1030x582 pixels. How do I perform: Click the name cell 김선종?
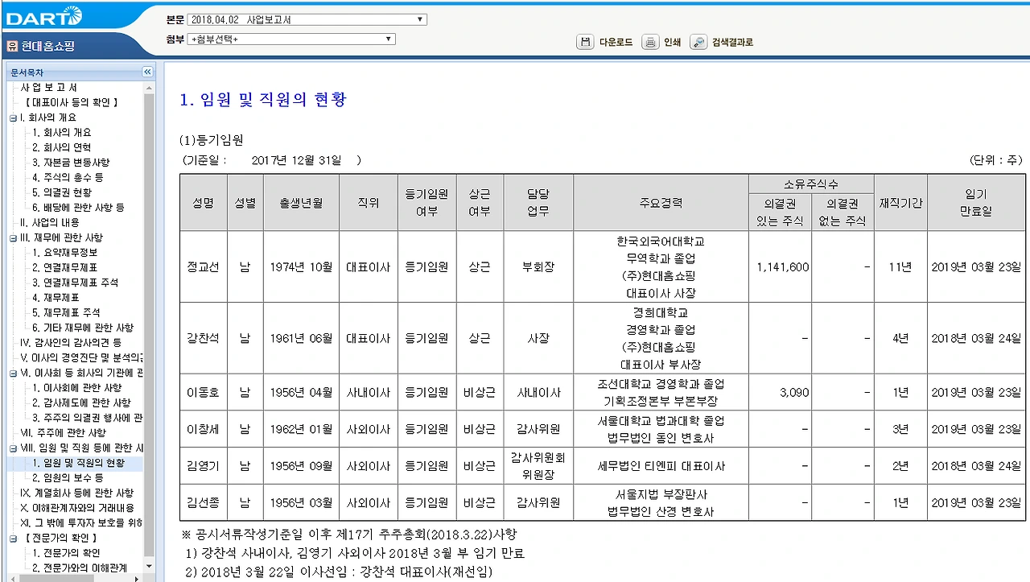[x=202, y=502]
